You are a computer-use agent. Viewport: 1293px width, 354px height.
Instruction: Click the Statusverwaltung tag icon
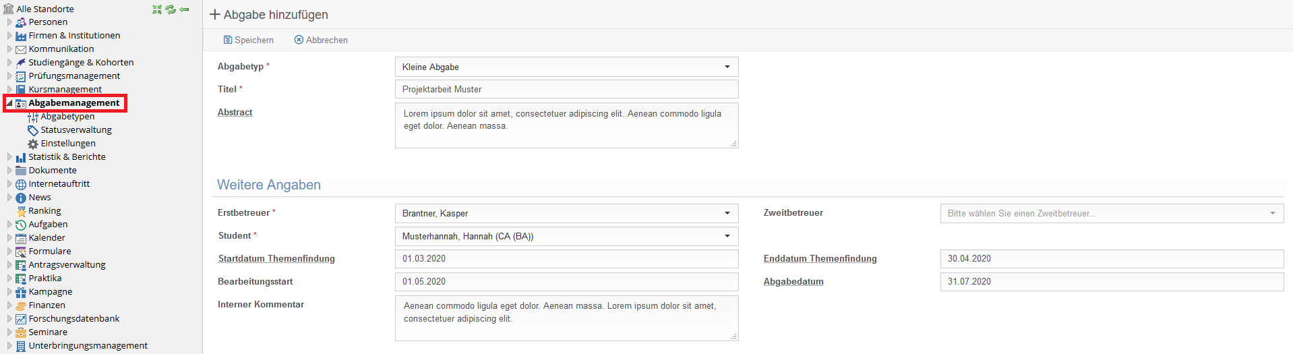pos(33,130)
